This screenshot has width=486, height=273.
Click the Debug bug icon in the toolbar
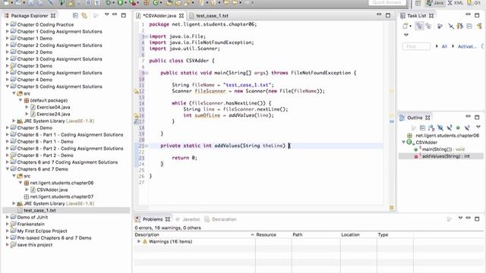click(108, 3)
